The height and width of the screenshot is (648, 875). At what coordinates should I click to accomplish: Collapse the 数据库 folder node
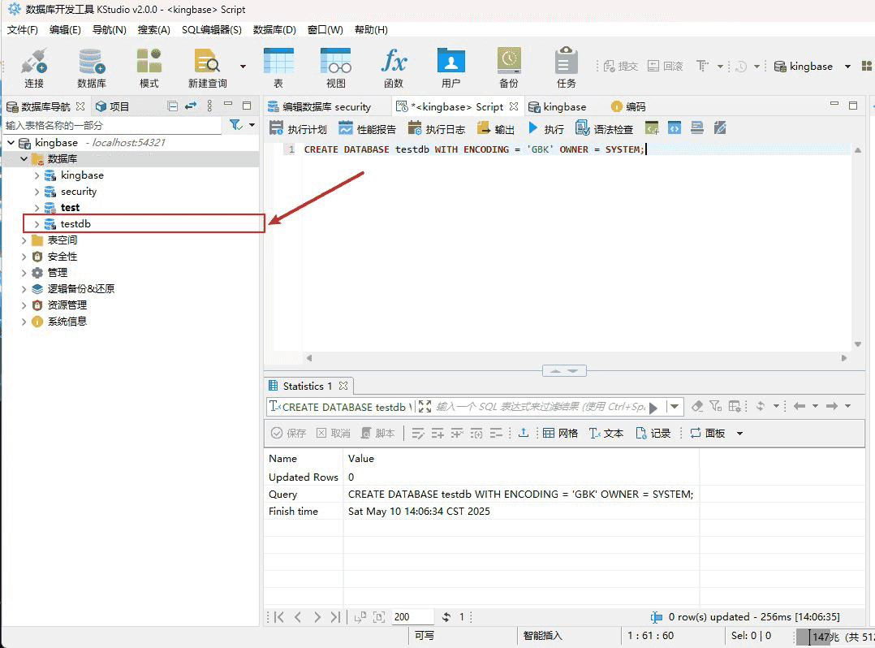(24, 159)
